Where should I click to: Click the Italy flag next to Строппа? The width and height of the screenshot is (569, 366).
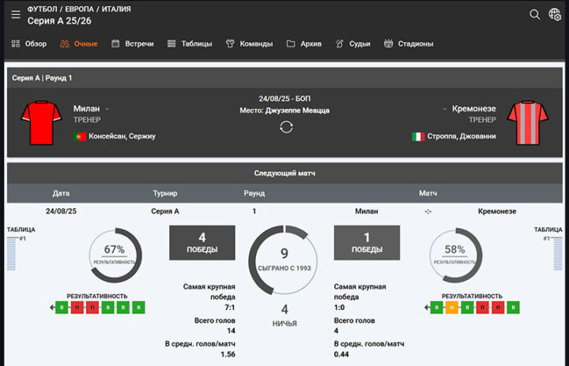pos(418,136)
